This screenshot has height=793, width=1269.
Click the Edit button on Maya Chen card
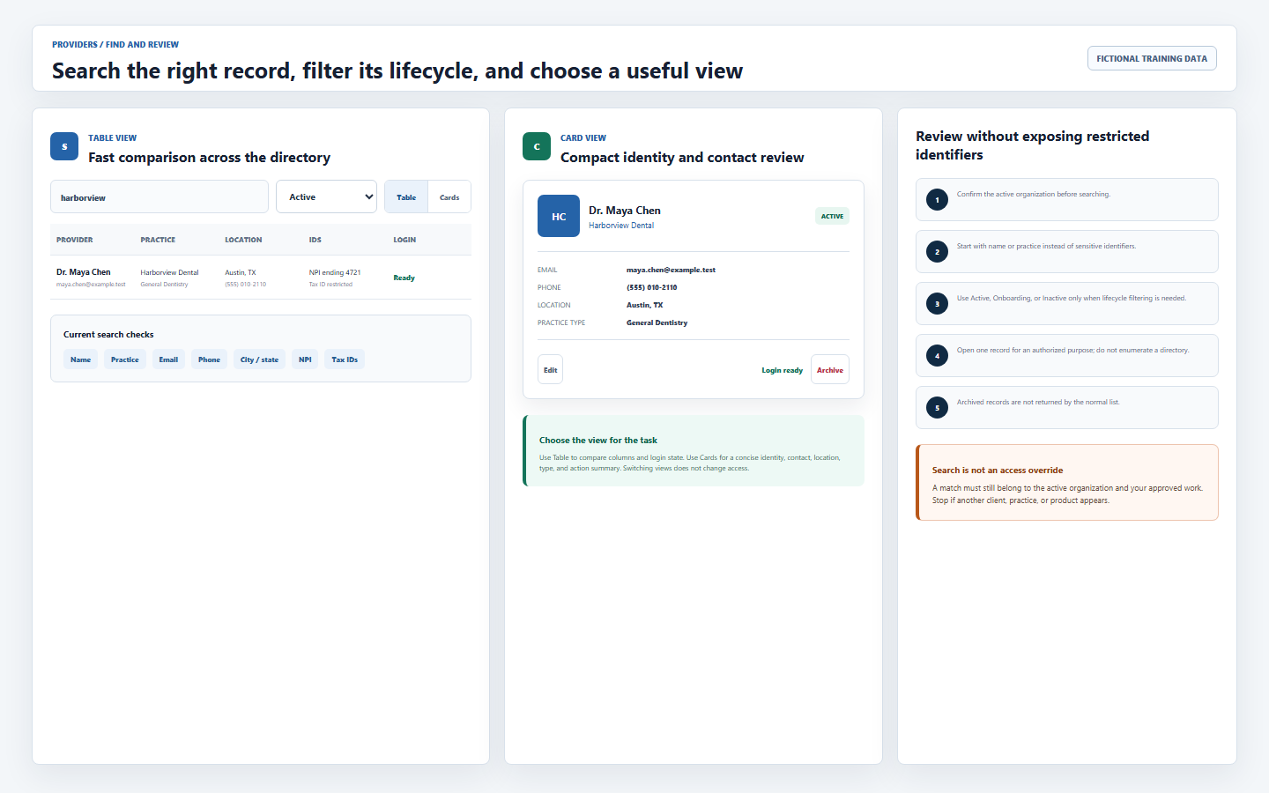tap(550, 370)
